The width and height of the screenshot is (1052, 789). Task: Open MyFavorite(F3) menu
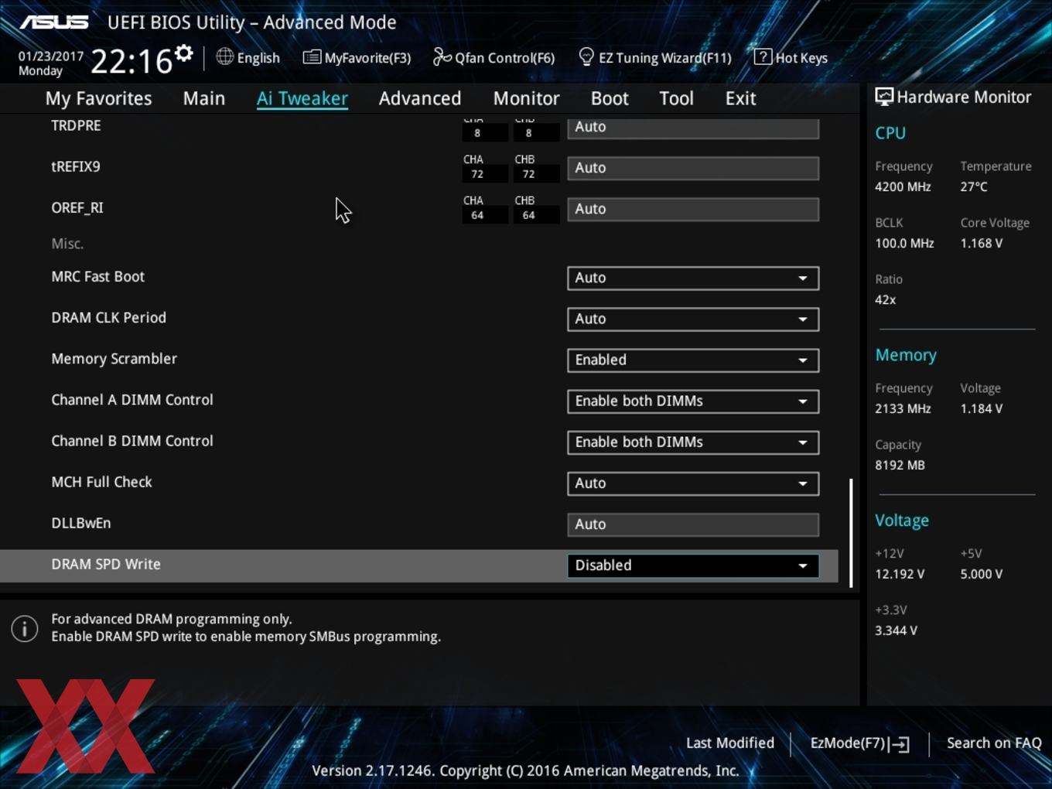pos(357,57)
